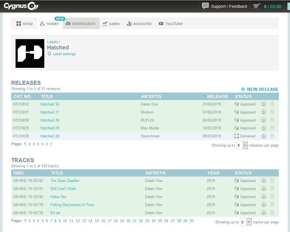Sort tracks by ISRC column header
This screenshot has width=290, height=232.
[18, 173]
